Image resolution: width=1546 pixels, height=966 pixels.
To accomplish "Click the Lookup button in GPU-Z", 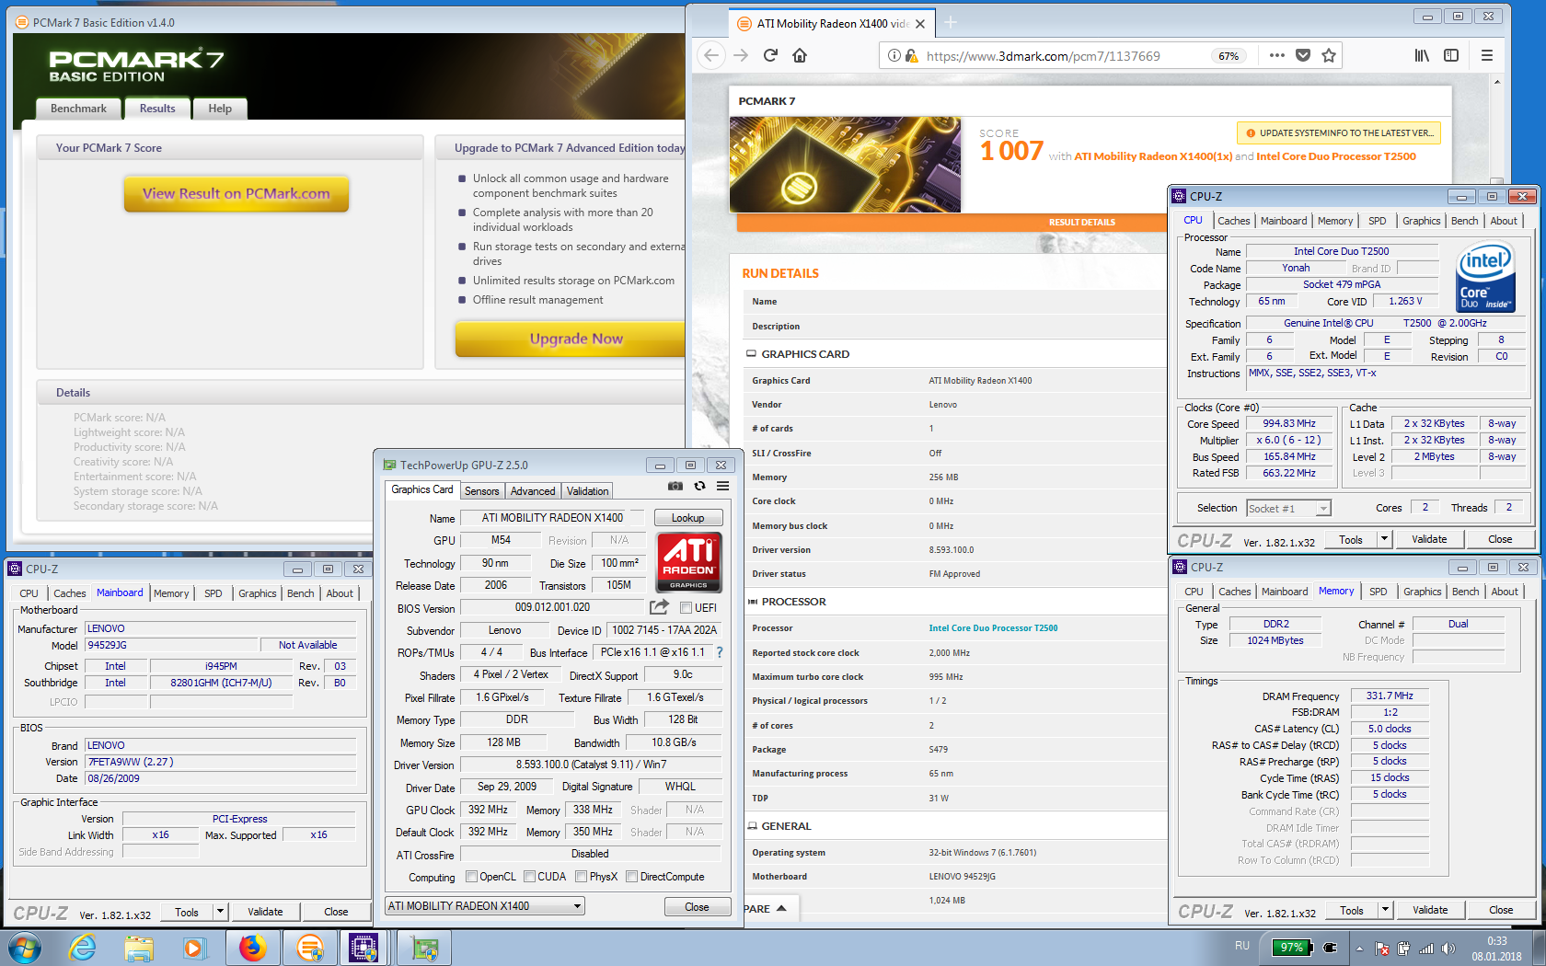I will [x=687, y=518].
